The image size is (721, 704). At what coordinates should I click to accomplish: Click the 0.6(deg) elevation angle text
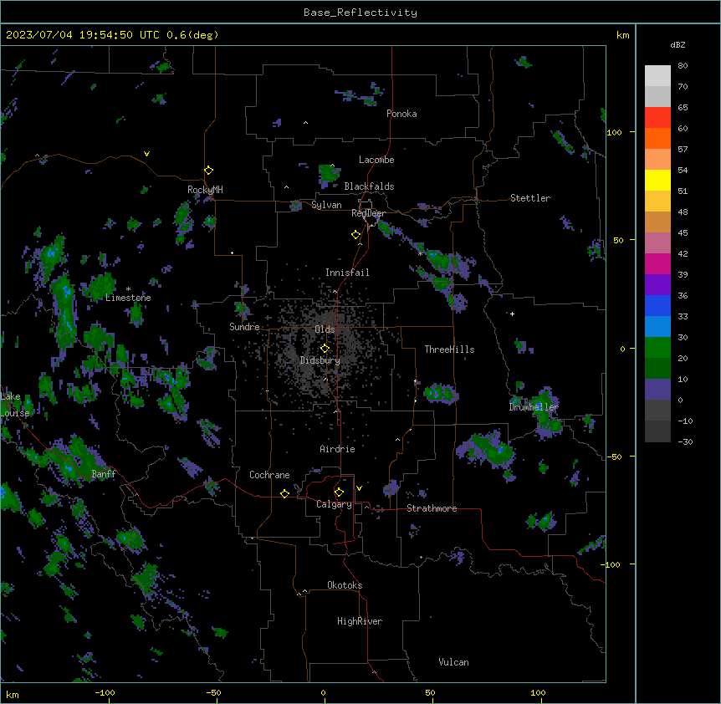(x=192, y=35)
